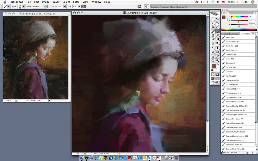The height and width of the screenshot is (161, 258).
Task: Select the Sea Sponge 305 preset
Action: (238, 85)
